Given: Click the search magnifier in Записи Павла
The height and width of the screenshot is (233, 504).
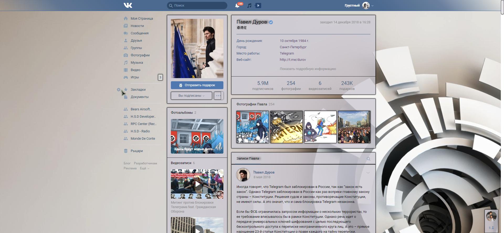Looking at the screenshot, I should pos(369,159).
